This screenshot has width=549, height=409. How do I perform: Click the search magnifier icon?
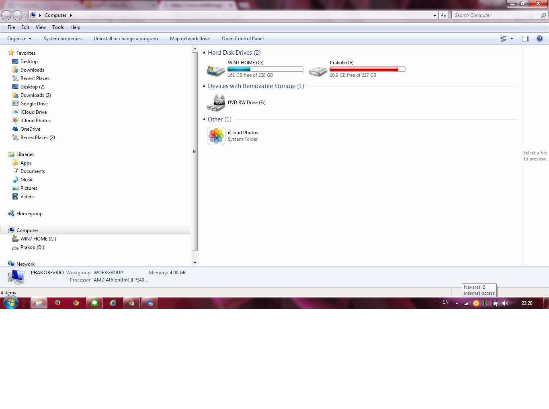543,15
